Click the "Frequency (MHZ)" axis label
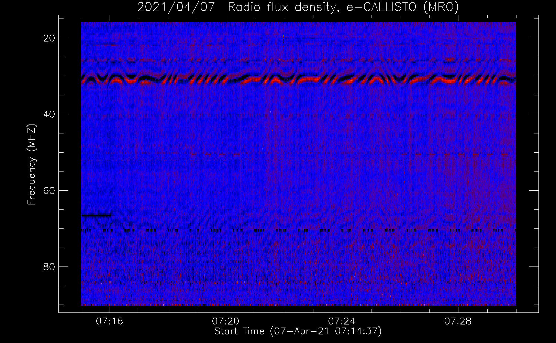Screen dimensions: 556x343 tap(32, 165)
